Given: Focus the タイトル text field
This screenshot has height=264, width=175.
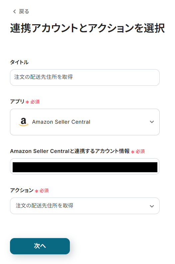Looking at the screenshot, I should coord(85,77).
